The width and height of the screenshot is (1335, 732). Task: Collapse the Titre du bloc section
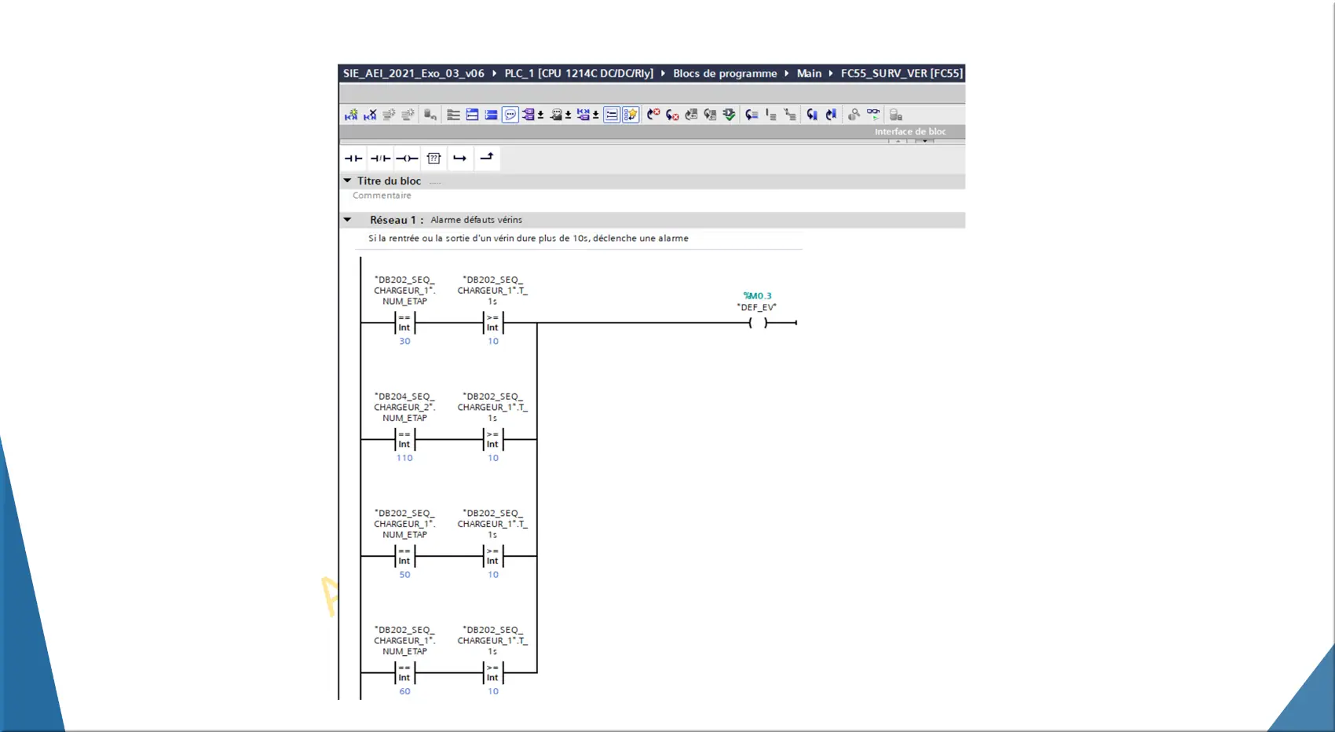(347, 181)
